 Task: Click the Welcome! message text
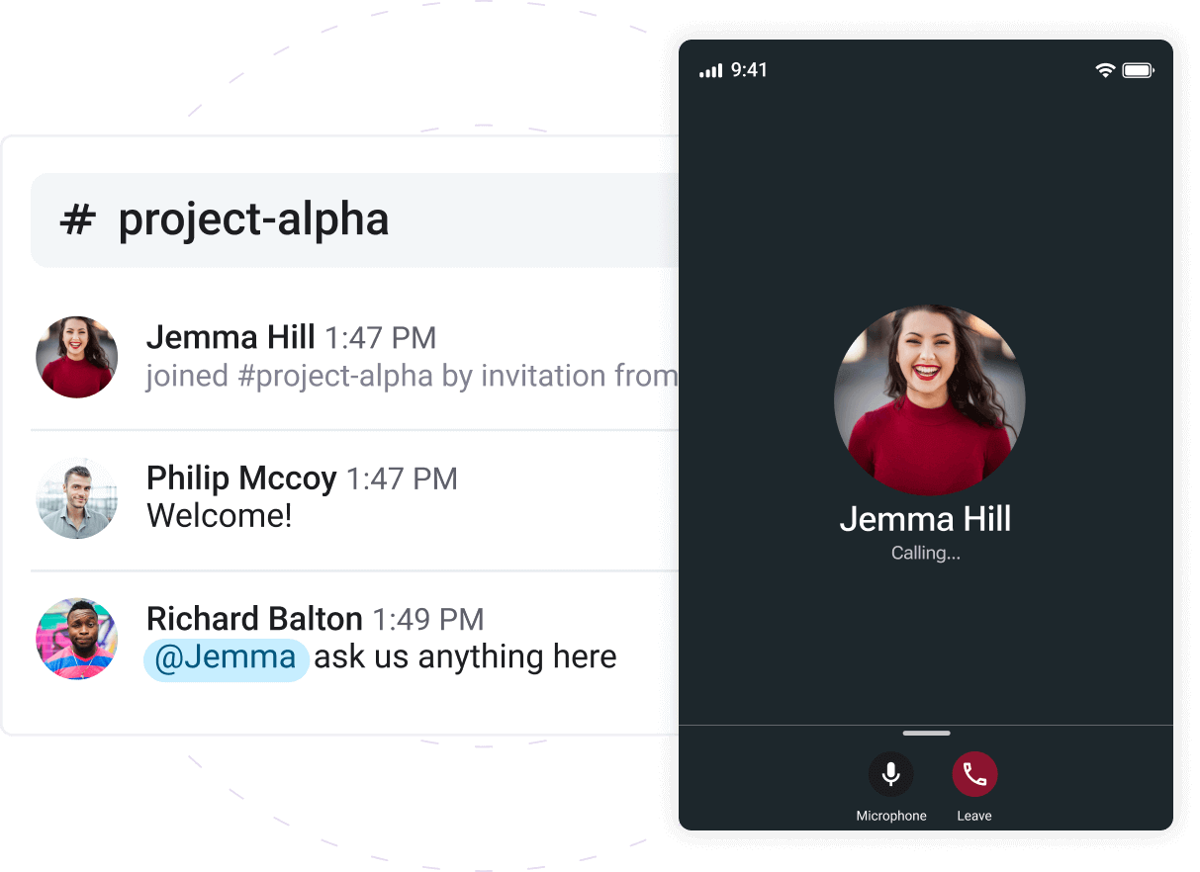pyautogui.click(x=220, y=516)
